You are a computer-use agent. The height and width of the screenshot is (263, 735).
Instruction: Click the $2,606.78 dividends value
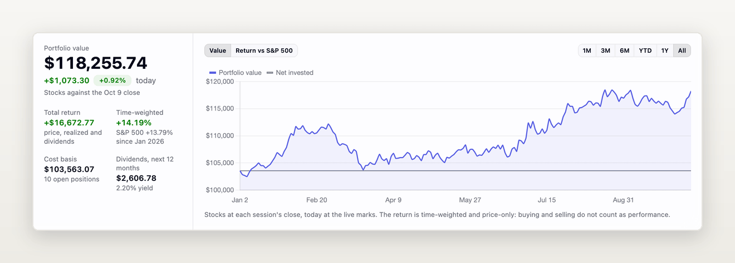[x=136, y=178]
